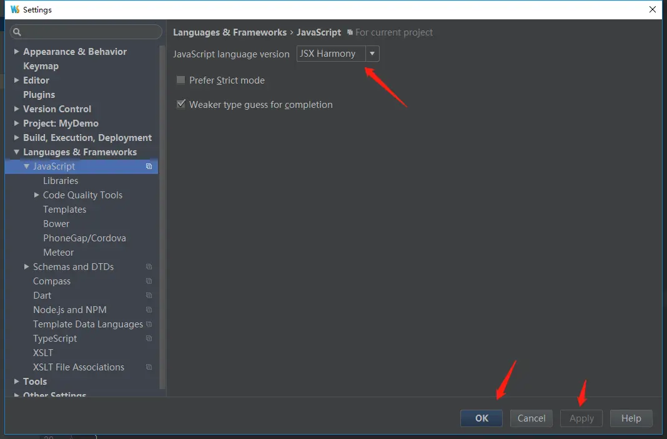Viewport: 667px width, 439px height.
Task: Click the WebStorm logo in title bar
Action: (x=15, y=9)
